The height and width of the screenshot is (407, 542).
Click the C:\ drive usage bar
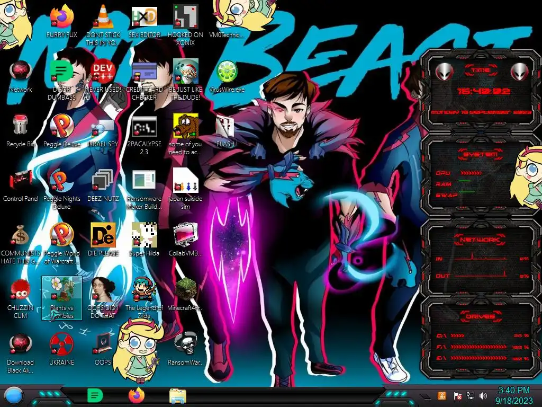458,335
